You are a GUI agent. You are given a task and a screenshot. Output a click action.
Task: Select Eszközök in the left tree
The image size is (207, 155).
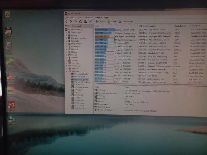click(x=73, y=58)
